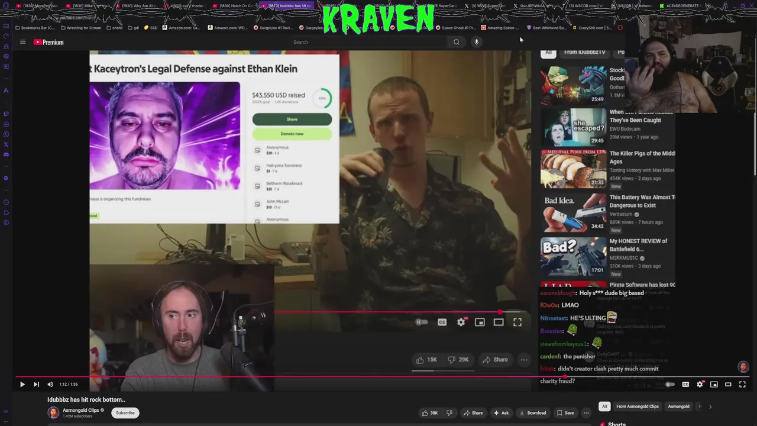Open the Asmongold Clips channel name link
The height and width of the screenshot is (426, 757).
click(x=81, y=411)
